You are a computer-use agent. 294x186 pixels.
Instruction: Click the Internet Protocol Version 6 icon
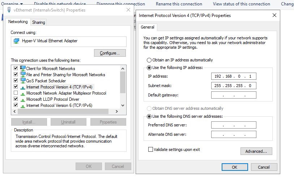(x=23, y=106)
